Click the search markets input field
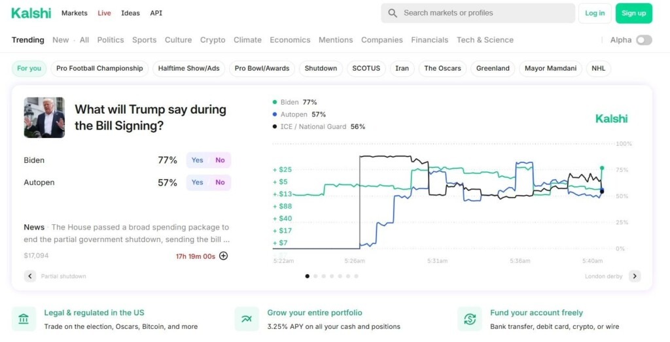 (478, 13)
